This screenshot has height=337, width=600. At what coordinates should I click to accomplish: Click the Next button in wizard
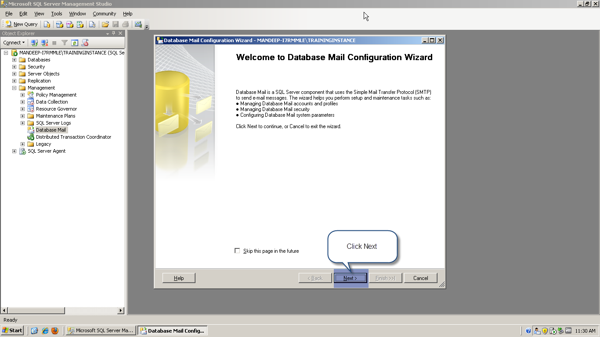point(350,278)
